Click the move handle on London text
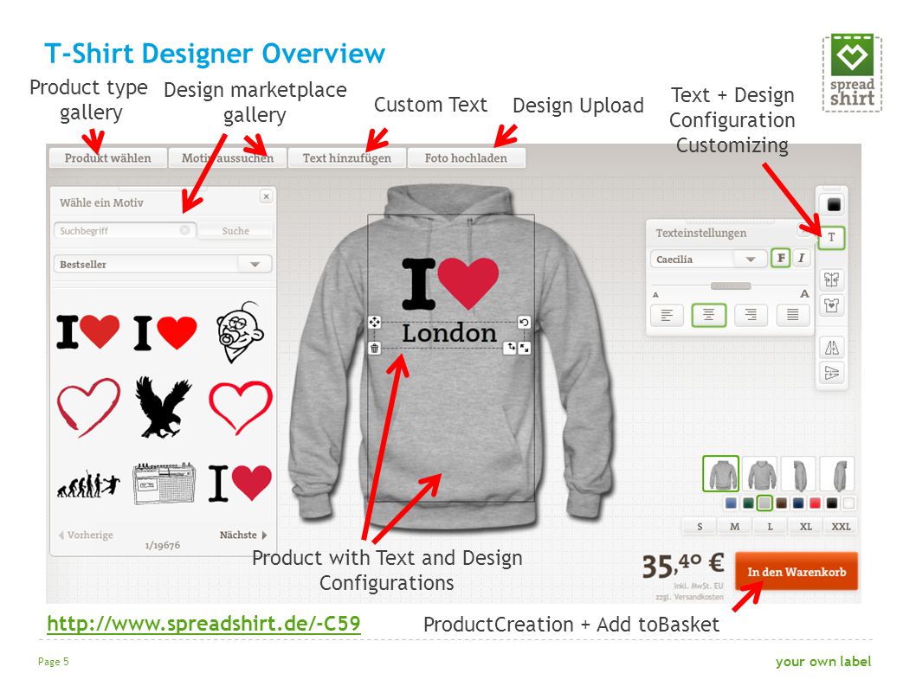The image size is (916, 686). tap(375, 322)
